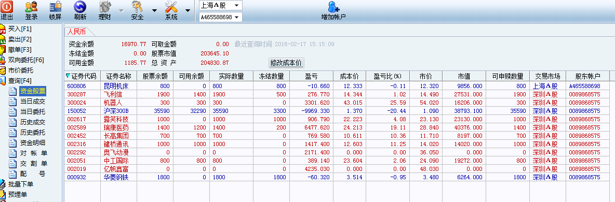Open 对帐单 sidebar entry
The width and height of the screenshot is (615, 202).
click(x=33, y=153)
